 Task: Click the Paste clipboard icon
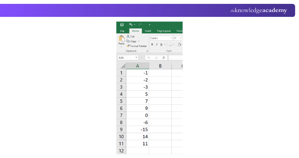[121, 38]
